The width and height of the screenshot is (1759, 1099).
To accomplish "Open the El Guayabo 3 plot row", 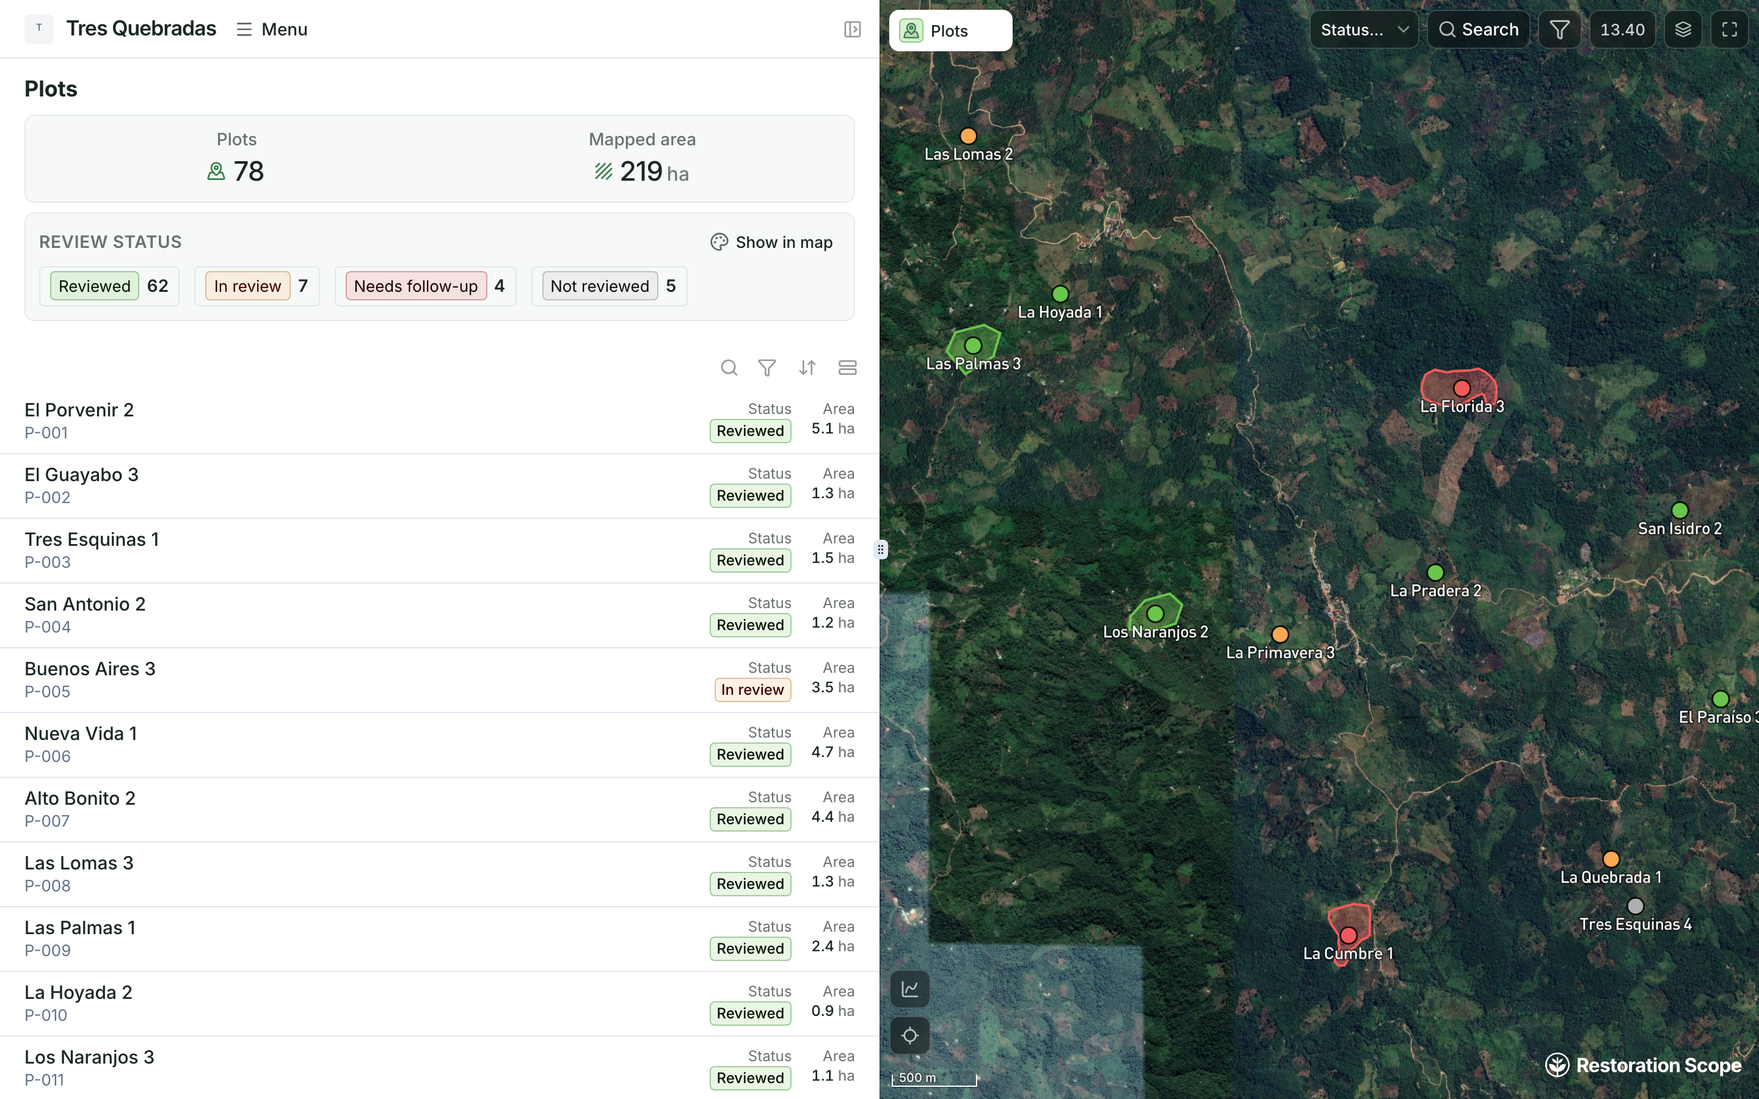I will 439,485.
